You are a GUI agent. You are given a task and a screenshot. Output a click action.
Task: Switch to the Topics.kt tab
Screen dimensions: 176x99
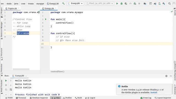pos(12,9)
